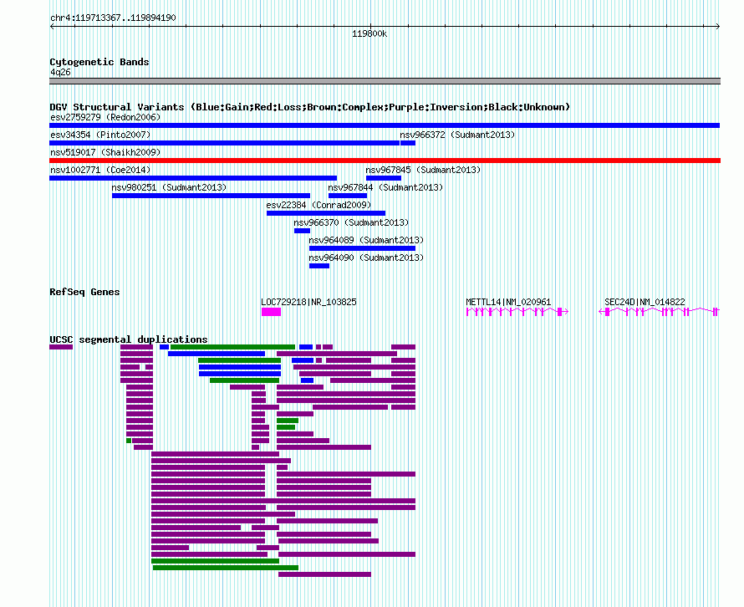Click the nsv980251 (Sudmant2013) label
The width and height of the screenshot is (744, 607).
[169, 187]
